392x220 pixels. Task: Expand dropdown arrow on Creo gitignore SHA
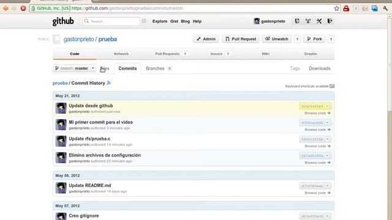point(327,216)
